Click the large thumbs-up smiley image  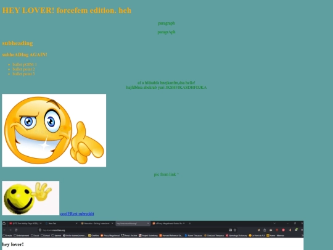(x=54, y=130)
